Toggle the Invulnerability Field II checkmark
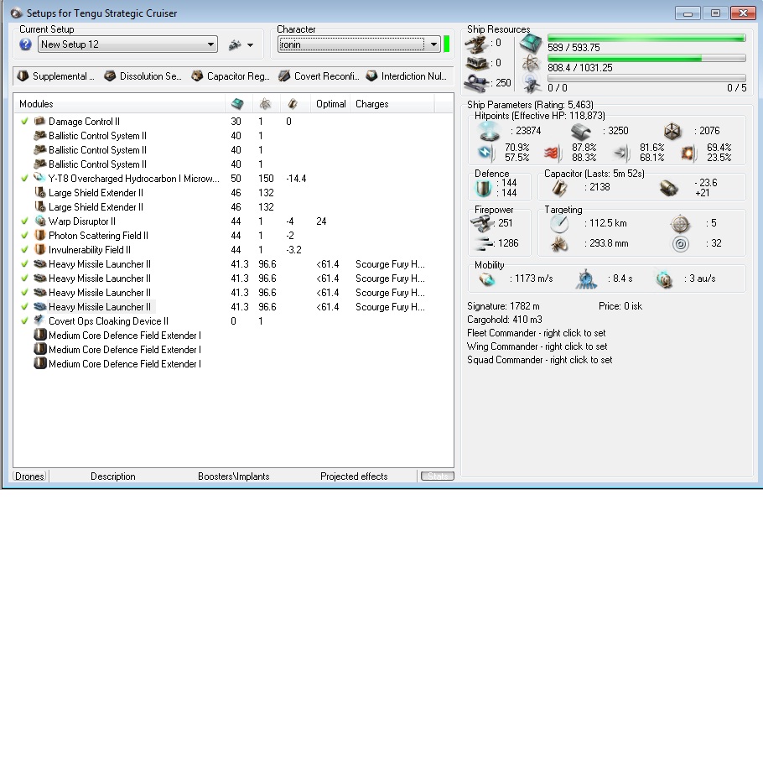 pos(24,249)
